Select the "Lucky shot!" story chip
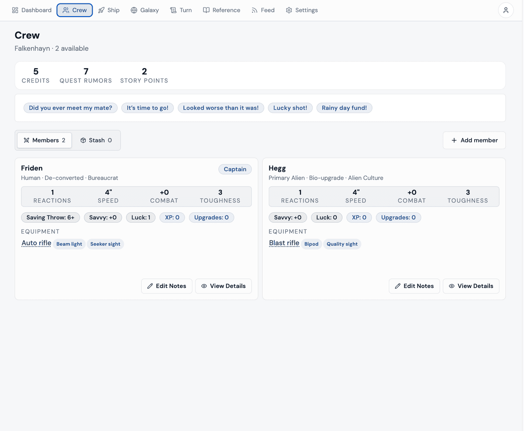 coord(290,108)
